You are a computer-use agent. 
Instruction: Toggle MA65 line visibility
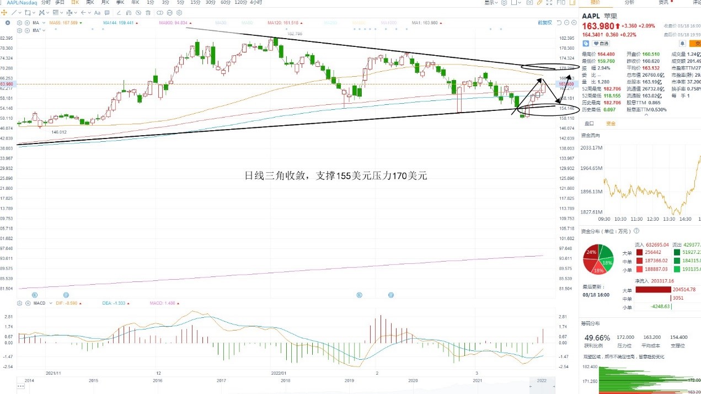63,23
